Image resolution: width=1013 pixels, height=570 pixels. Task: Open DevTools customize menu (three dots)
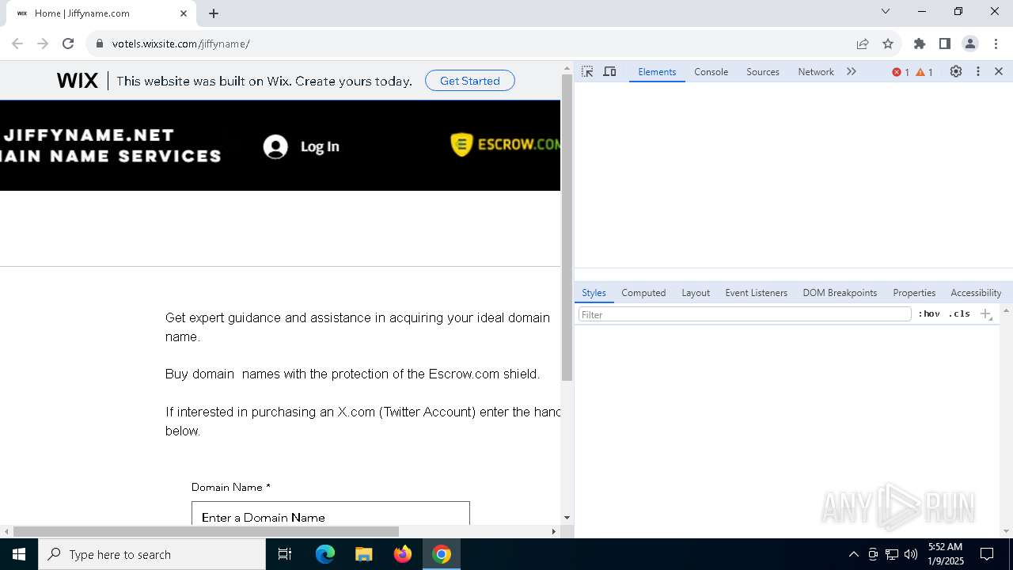coord(978,71)
